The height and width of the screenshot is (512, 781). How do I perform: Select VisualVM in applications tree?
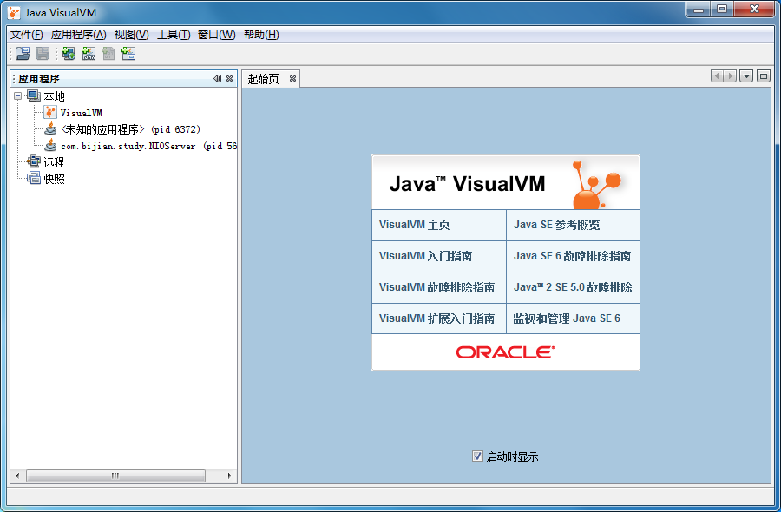click(x=82, y=113)
